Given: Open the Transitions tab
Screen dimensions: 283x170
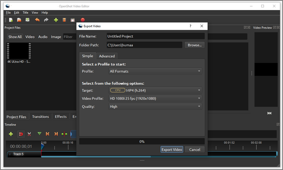Looking at the screenshot, I should pos(40,117).
